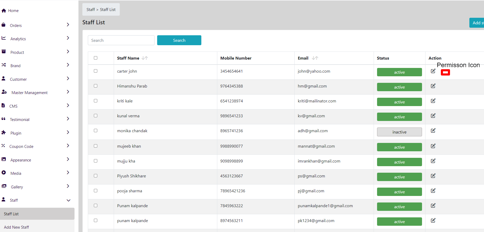
Task: Expand the CMS menu chevron
Action: tap(68, 105)
